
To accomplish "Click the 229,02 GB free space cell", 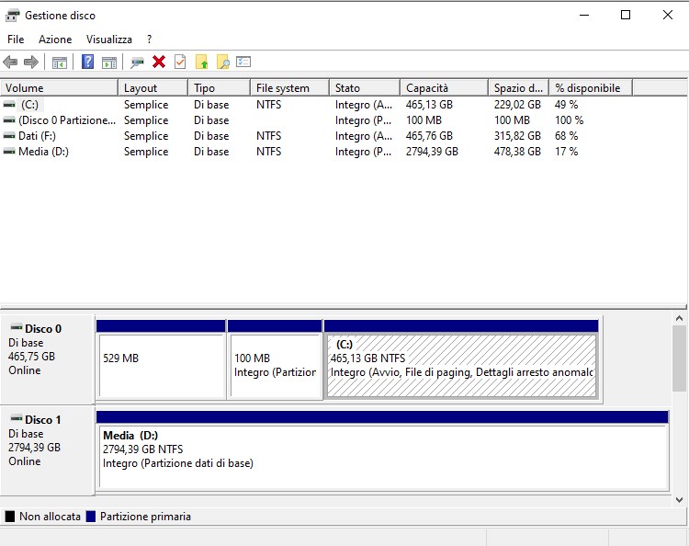I will pos(517,105).
